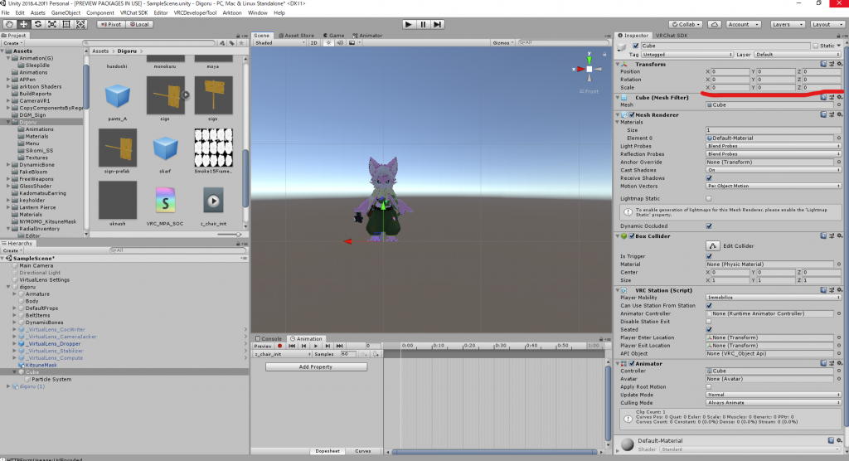The image size is (849, 461).
Task: Switch to the Asset Store tab
Action: [x=296, y=36]
